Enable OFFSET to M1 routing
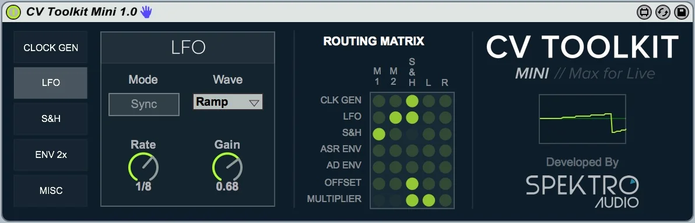695x223 pixels. [x=379, y=184]
